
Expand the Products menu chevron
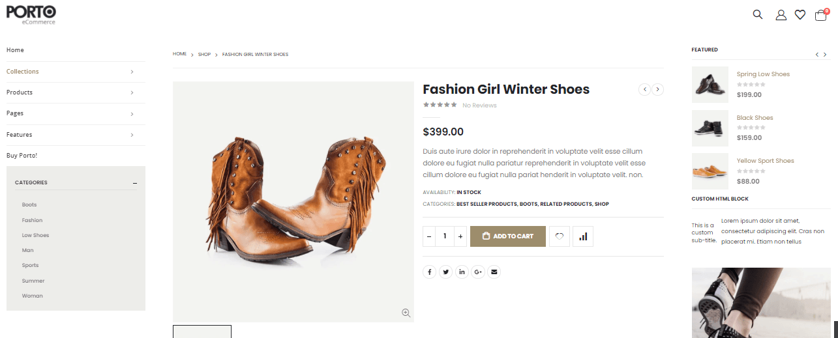coord(132,92)
